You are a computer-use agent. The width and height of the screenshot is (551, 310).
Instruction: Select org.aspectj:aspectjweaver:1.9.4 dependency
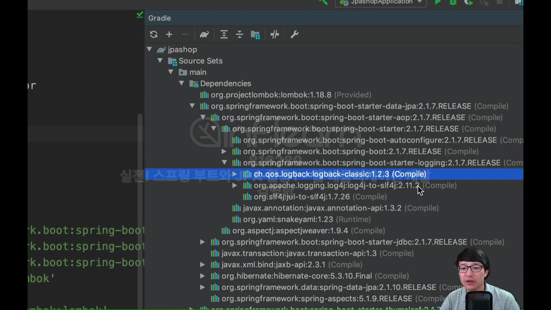(x=309, y=230)
